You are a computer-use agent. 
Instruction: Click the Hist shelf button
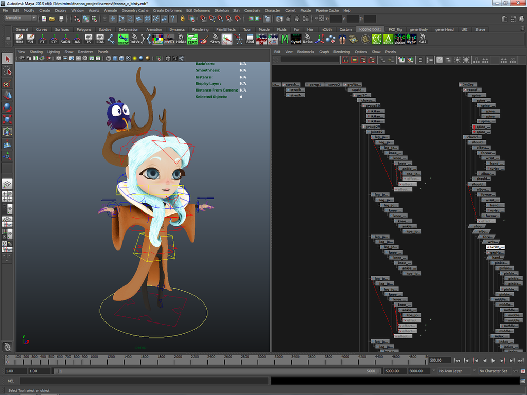[x=20, y=39]
